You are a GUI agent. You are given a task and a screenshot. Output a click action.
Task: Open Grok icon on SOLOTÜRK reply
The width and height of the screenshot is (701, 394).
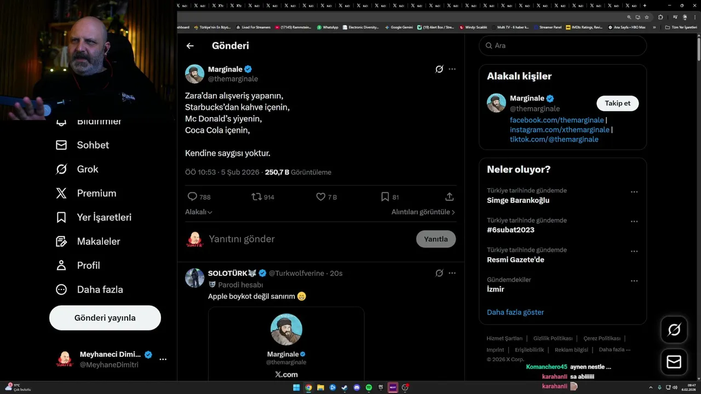[439, 273]
